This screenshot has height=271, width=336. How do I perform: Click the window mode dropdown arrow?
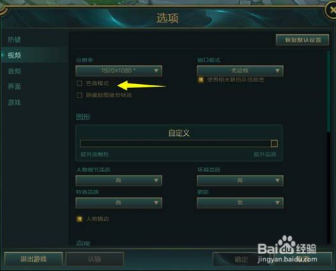[x=278, y=71]
